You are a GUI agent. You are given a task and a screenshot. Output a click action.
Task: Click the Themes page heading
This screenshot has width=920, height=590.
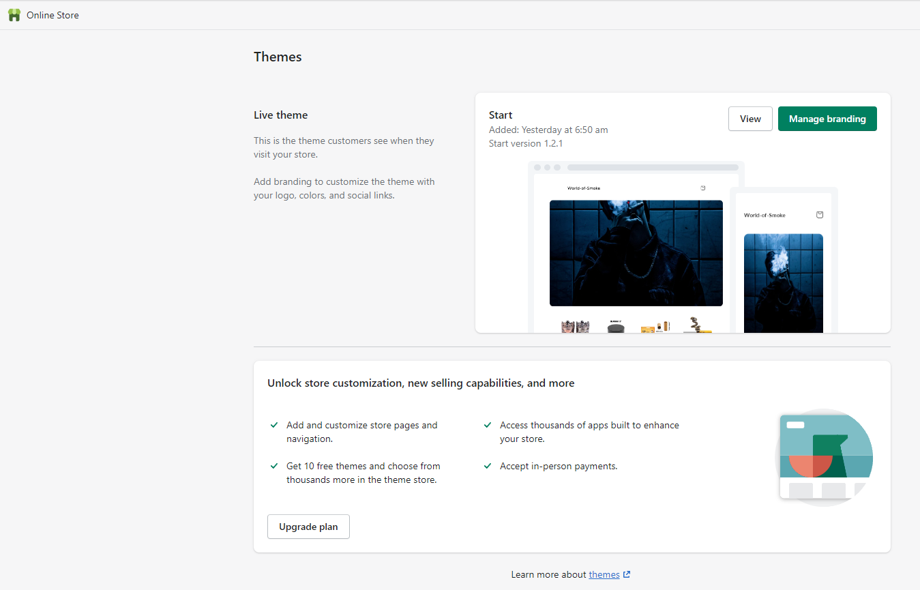[278, 57]
